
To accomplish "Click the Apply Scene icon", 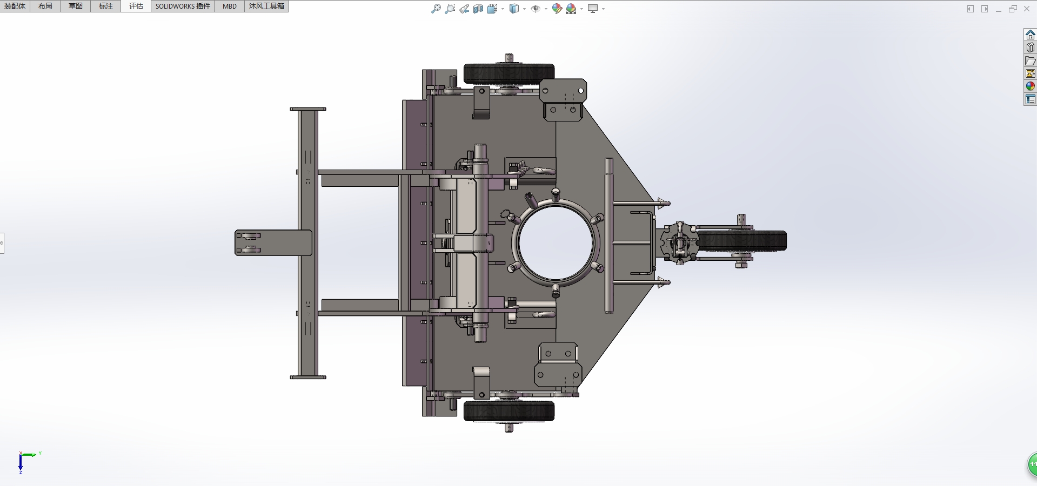I will click(571, 9).
